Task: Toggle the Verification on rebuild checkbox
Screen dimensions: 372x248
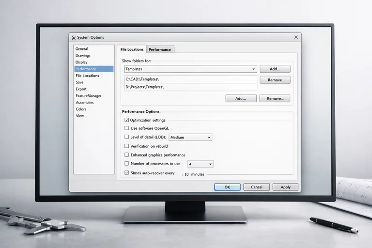Action: 127,146
